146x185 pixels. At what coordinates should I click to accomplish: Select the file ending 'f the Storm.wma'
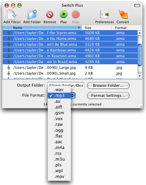pyautogui.click(x=70, y=33)
